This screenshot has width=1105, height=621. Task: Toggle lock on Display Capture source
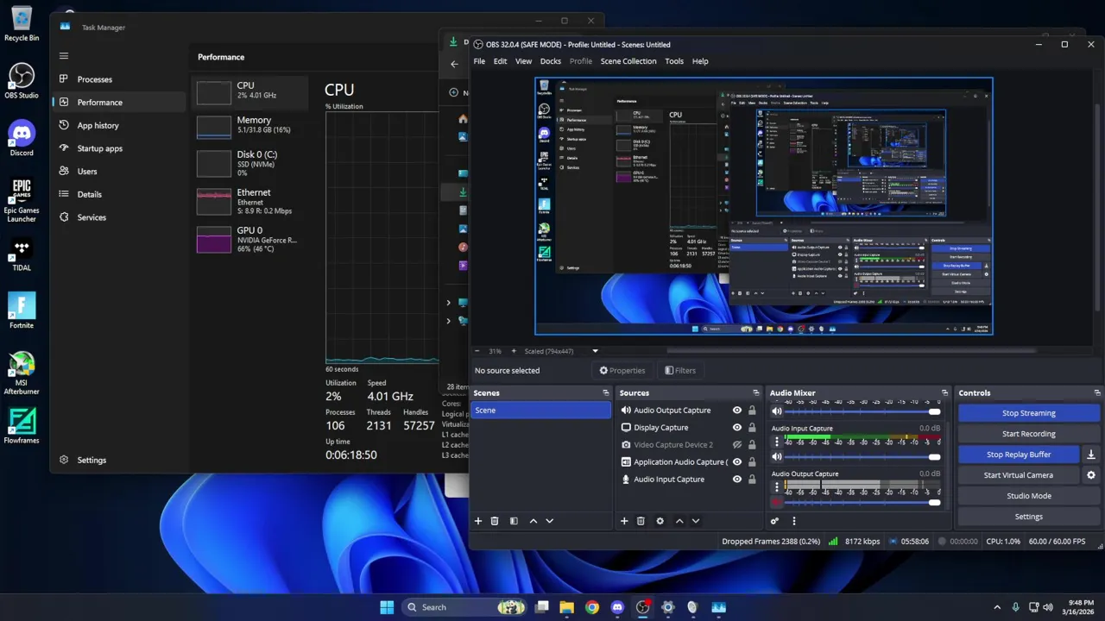pos(752,428)
